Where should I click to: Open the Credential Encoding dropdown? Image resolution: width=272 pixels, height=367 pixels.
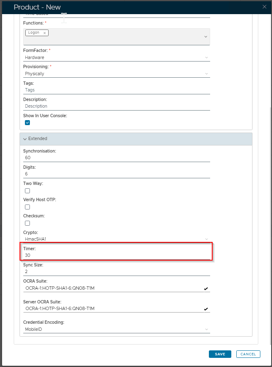coord(116,329)
